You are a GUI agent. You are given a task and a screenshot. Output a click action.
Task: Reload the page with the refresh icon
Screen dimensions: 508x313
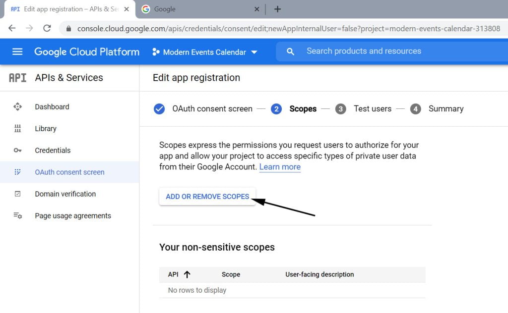point(47,28)
